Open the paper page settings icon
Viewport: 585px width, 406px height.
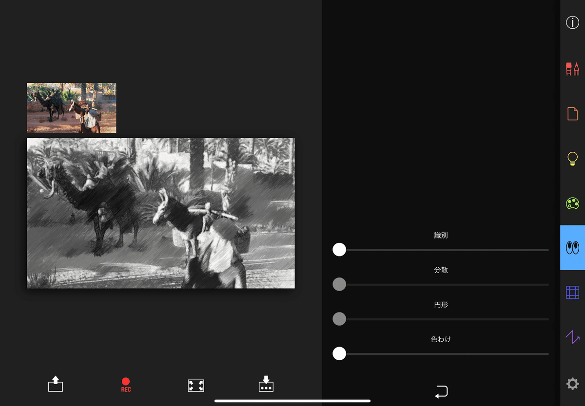tap(572, 113)
